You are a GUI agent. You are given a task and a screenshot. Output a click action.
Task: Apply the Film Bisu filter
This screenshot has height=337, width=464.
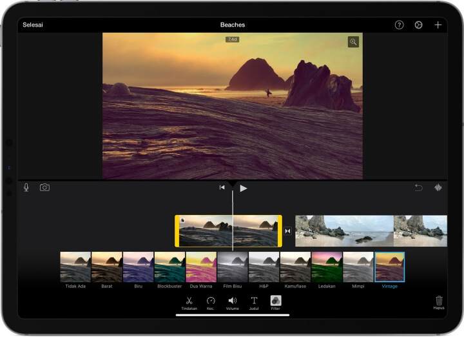pyautogui.click(x=233, y=267)
